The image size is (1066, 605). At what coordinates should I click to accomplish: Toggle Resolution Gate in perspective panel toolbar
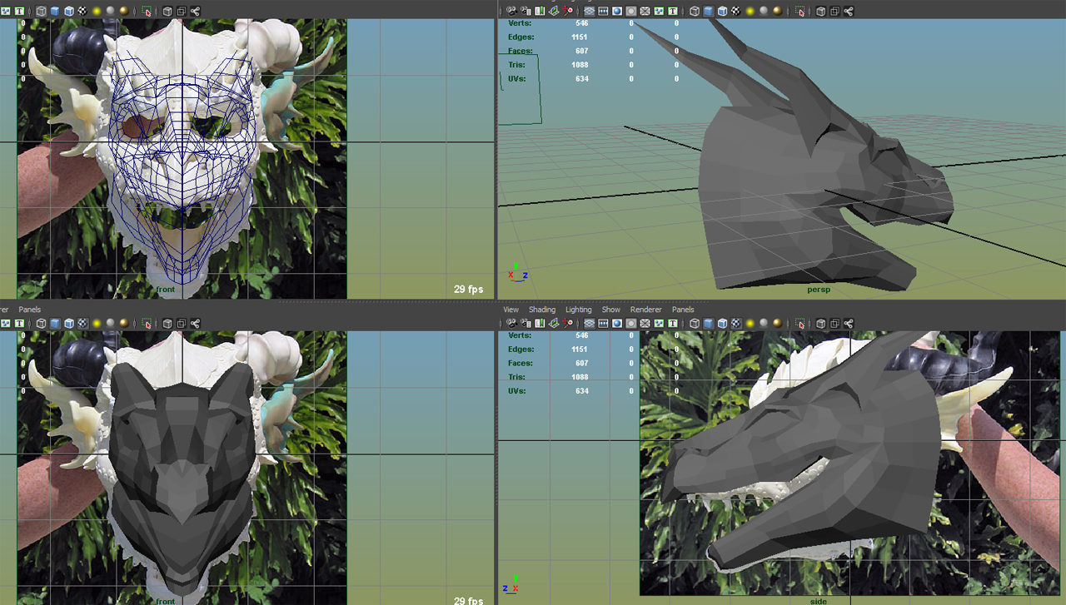click(x=617, y=12)
